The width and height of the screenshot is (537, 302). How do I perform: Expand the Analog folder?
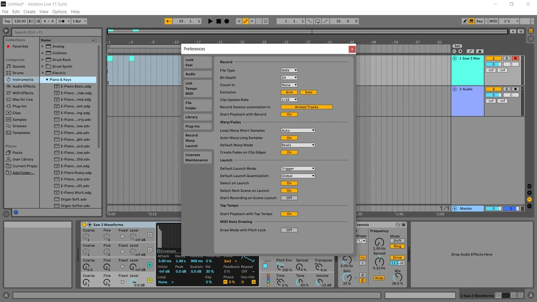pos(43,46)
